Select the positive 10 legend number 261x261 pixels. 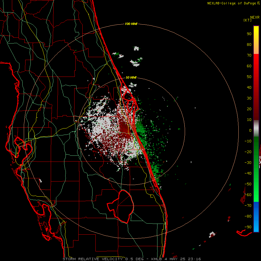[x=249, y=120]
